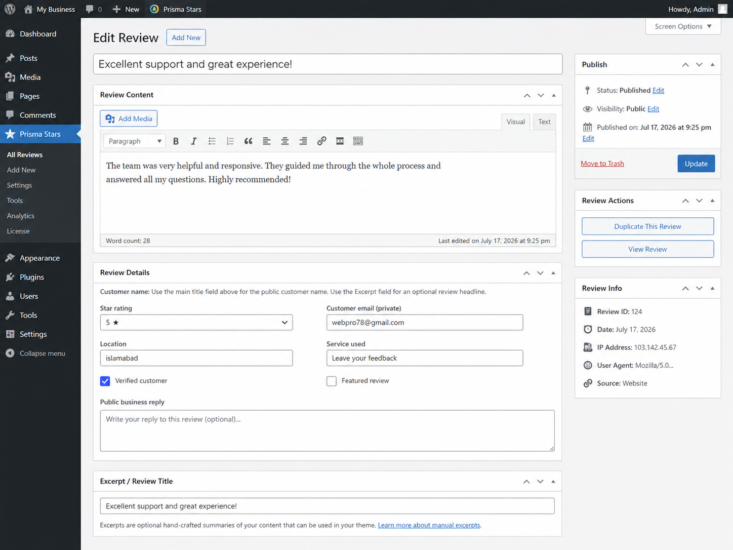Open the Paragraph format dropdown
Image resolution: width=733 pixels, height=550 pixels.
coord(134,141)
